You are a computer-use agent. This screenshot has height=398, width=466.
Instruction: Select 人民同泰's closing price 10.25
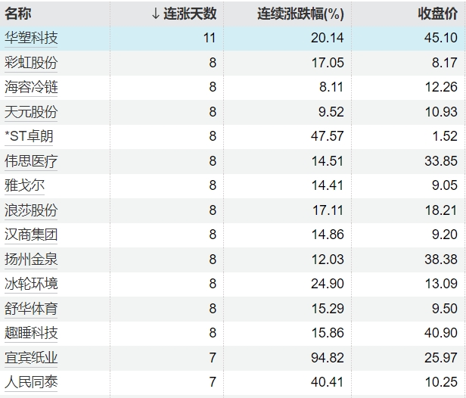pos(441,382)
